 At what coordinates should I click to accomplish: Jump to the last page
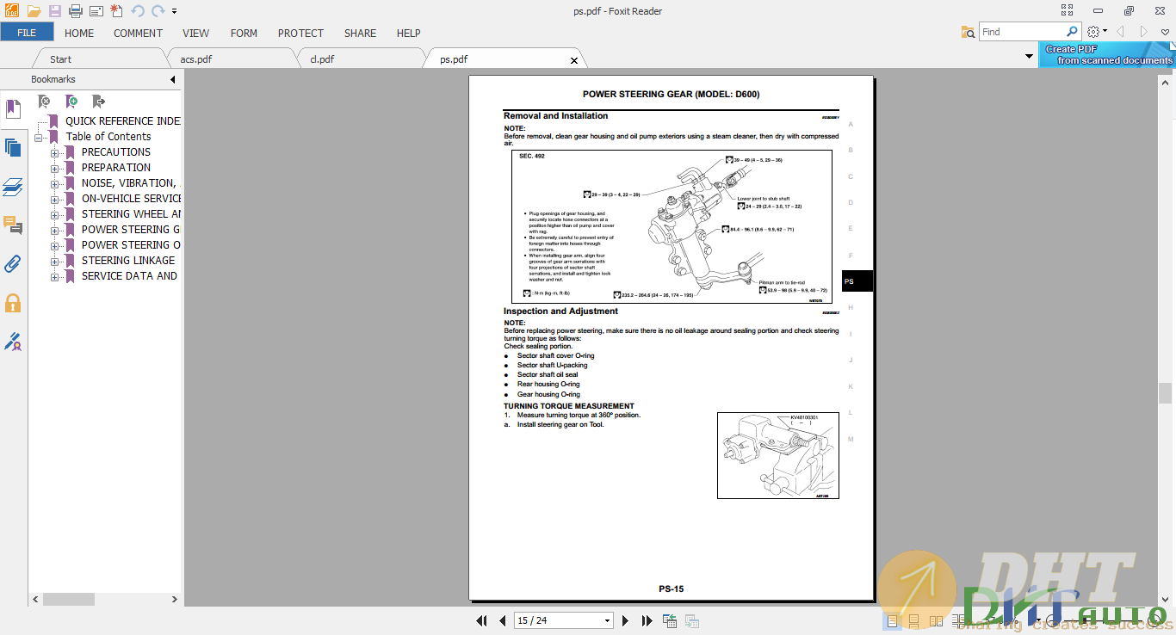(x=646, y=620)
